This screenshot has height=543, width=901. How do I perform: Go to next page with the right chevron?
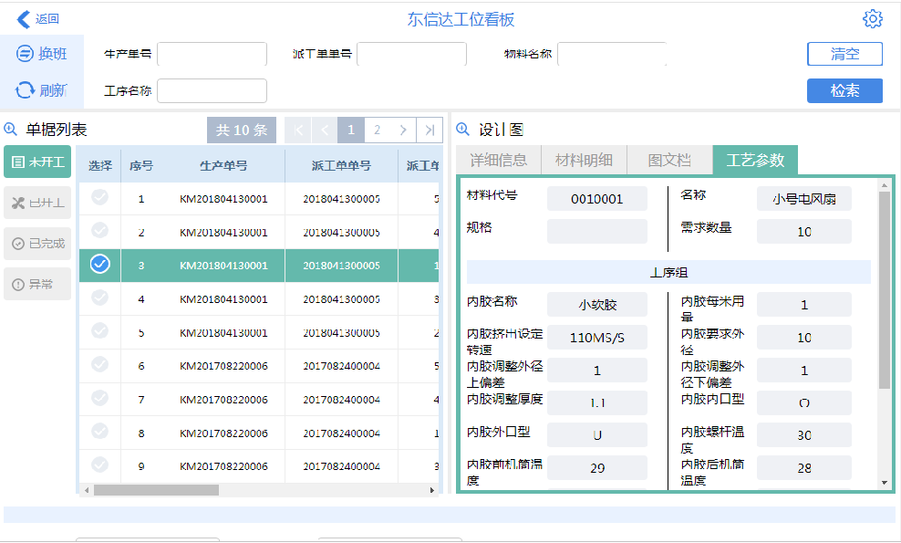pyautogui.click(x=403, y=130)
